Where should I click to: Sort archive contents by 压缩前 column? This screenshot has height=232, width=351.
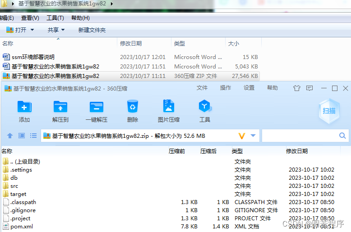click(x=177, y=151)
